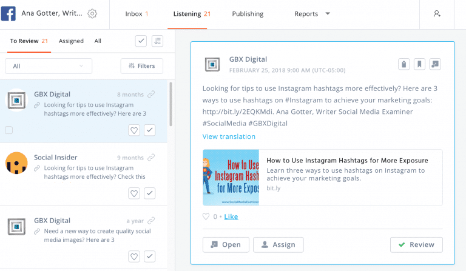Image resolution: width=466 pixels, height=271 pixels.
Task: Click link icon beside '8 months' timestamp
Action: (x=151, y=95)
